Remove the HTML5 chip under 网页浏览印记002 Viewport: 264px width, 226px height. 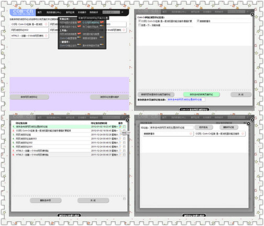46,36
